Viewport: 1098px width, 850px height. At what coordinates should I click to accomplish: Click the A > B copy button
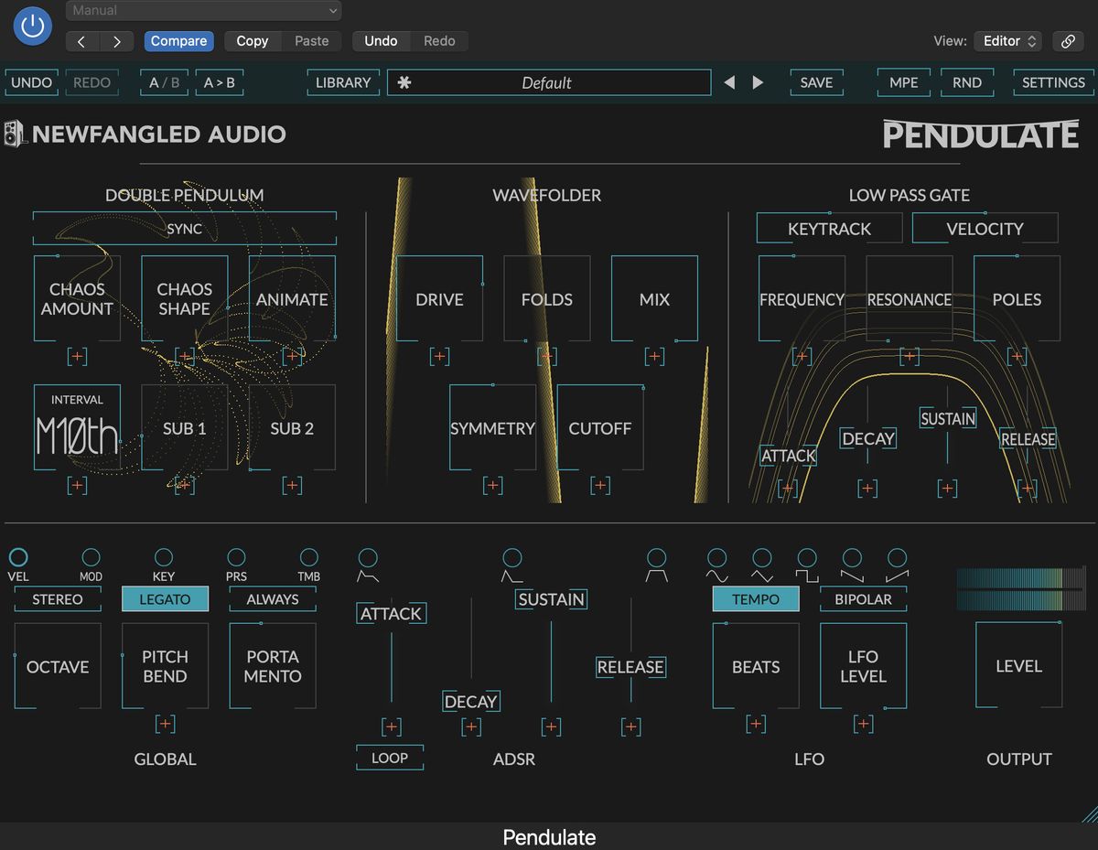click(x=219, y=82)
